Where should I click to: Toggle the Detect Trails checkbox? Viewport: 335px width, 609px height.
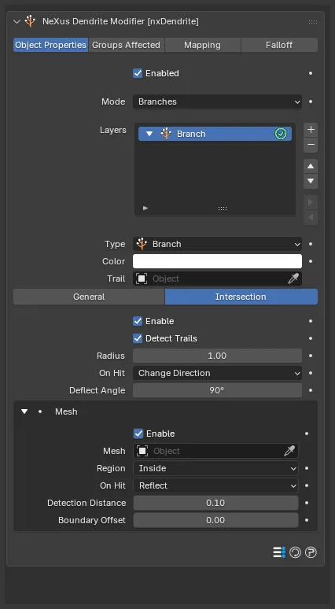coord(138,338)
